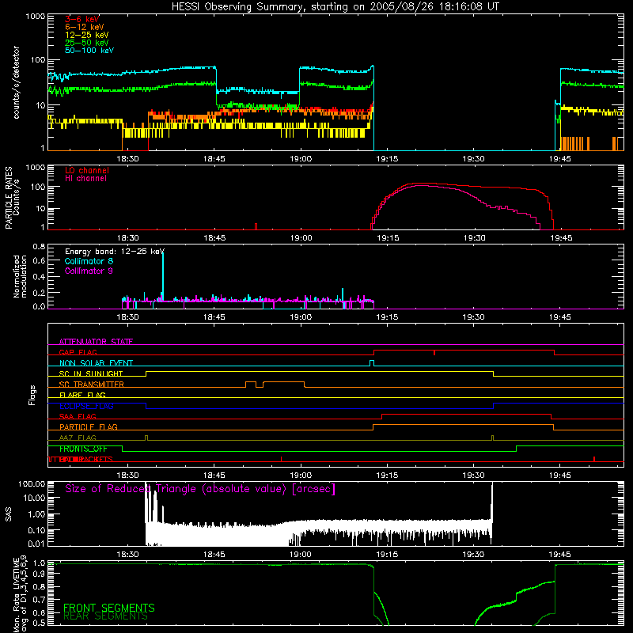
Task: Click the SC_TRANSMITTER flag label
Action: (x=92, y=385)
